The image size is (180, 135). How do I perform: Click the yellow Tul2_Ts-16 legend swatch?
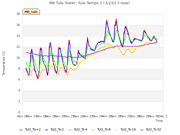[x=116, y=130]
